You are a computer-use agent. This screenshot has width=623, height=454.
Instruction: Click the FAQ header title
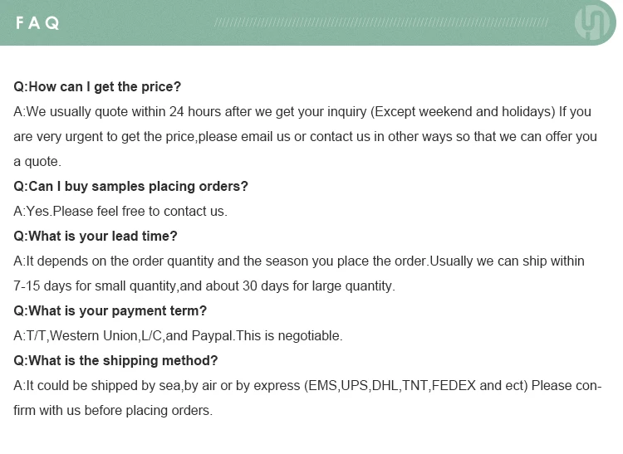tap(37, 23)
